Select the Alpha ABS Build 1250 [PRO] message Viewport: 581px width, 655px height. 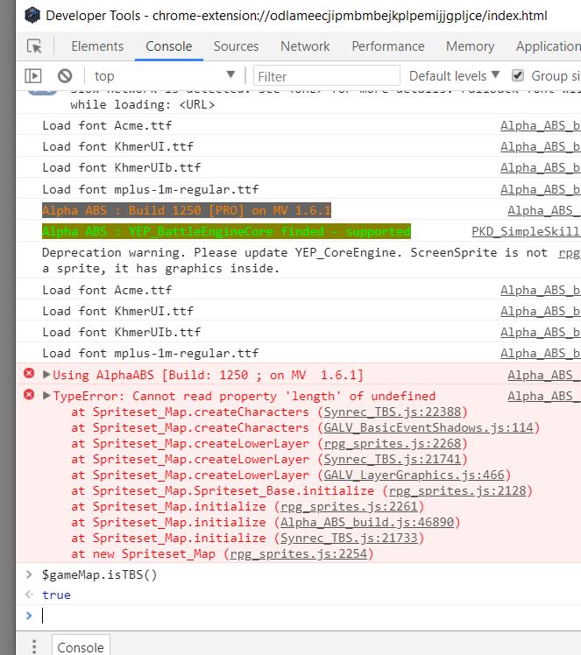click(x=187, y=210)
